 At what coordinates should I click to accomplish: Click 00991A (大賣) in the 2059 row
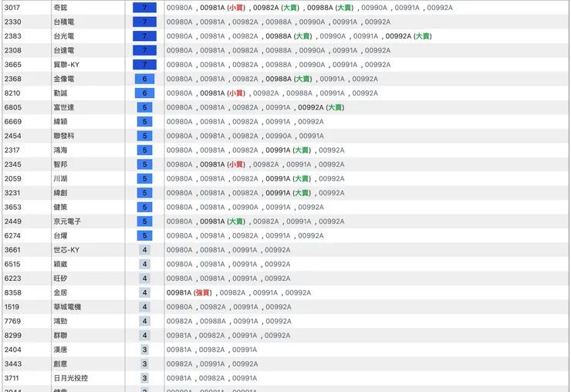[x=289, y=178]
